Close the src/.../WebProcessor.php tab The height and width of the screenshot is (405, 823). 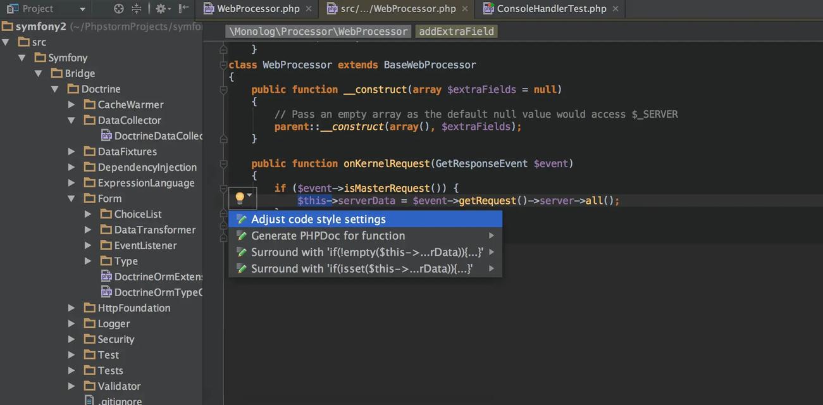465,9
